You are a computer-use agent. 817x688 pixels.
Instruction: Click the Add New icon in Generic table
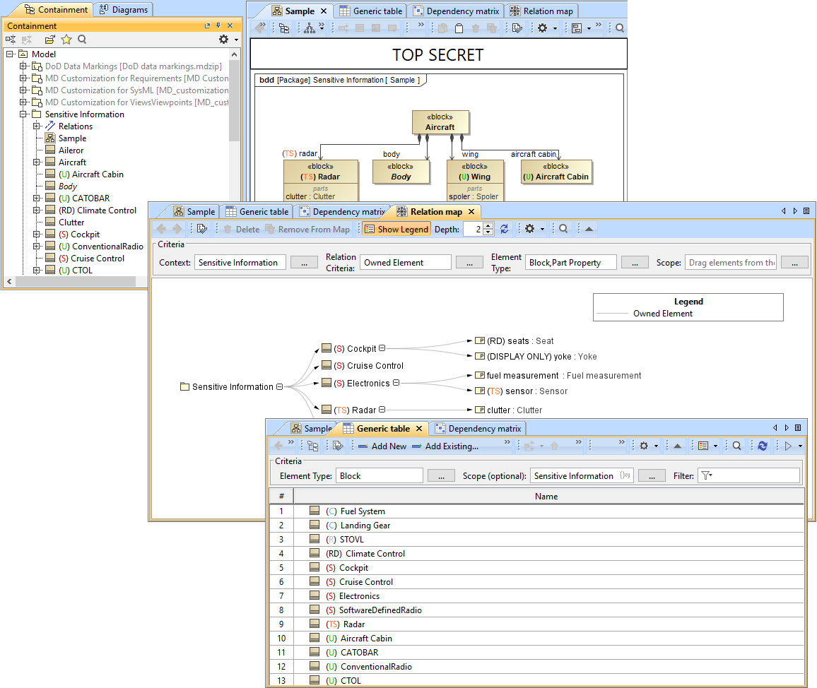[x=363, y=446]
